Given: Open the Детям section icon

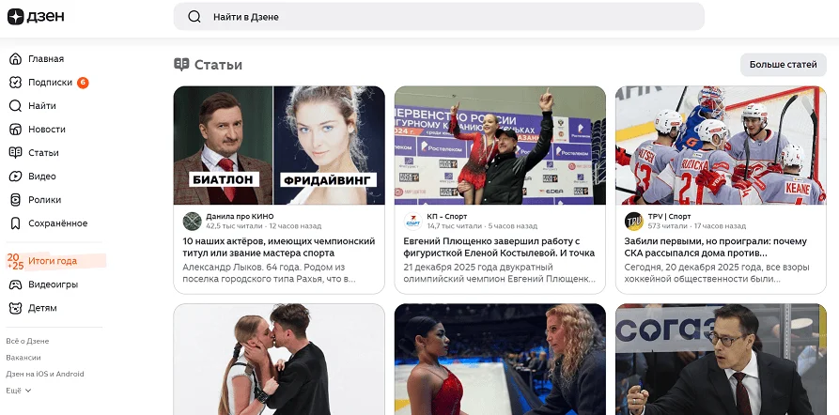Looking at the screenshot, I should (15, 308).
